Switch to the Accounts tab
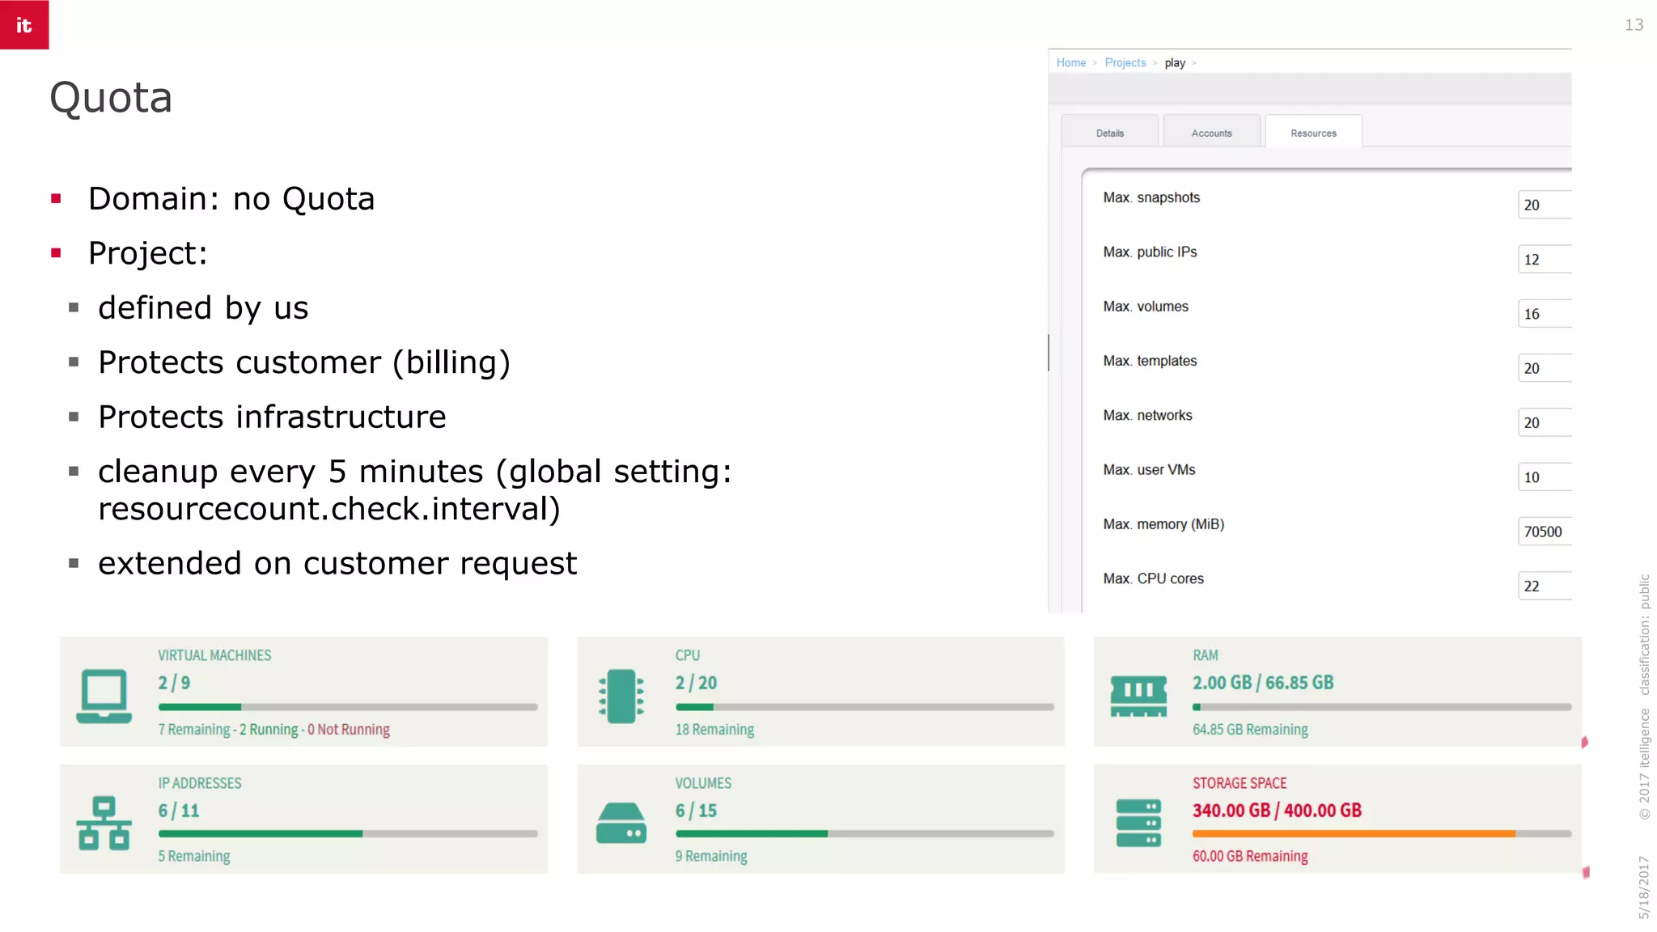 coord(1211,133)
